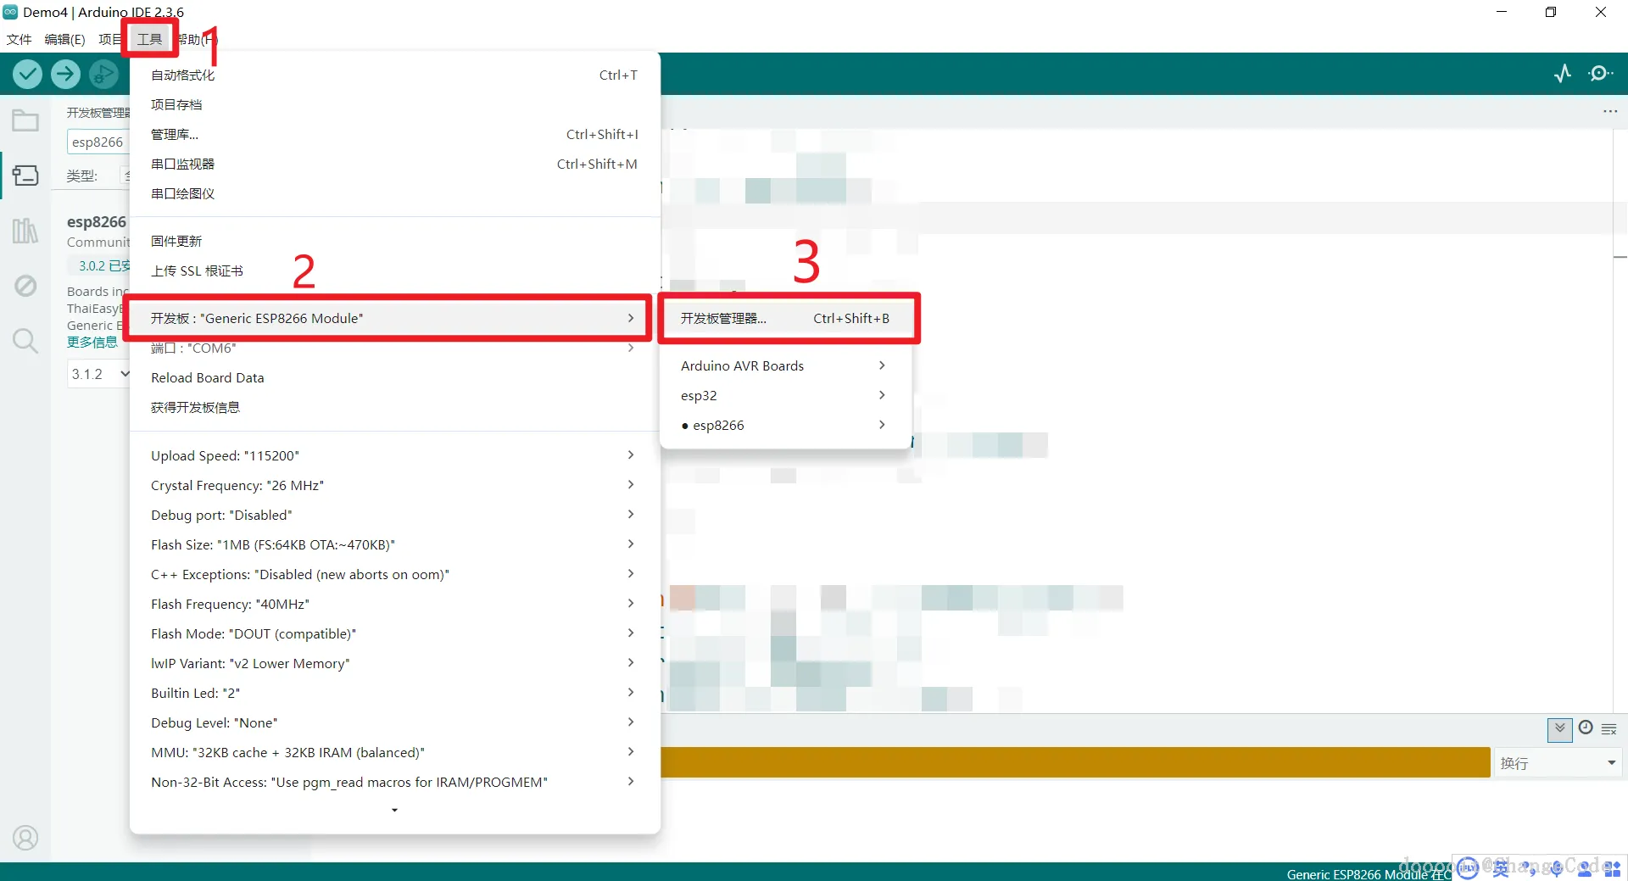Toggle autoscroll in serial output panel
The image size is (1628, 881).
1560,729
